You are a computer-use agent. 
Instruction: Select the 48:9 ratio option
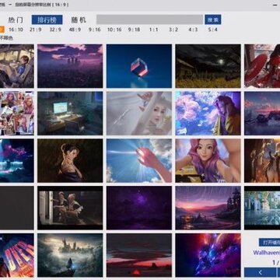pyautogui.click(x=75, y=30)
